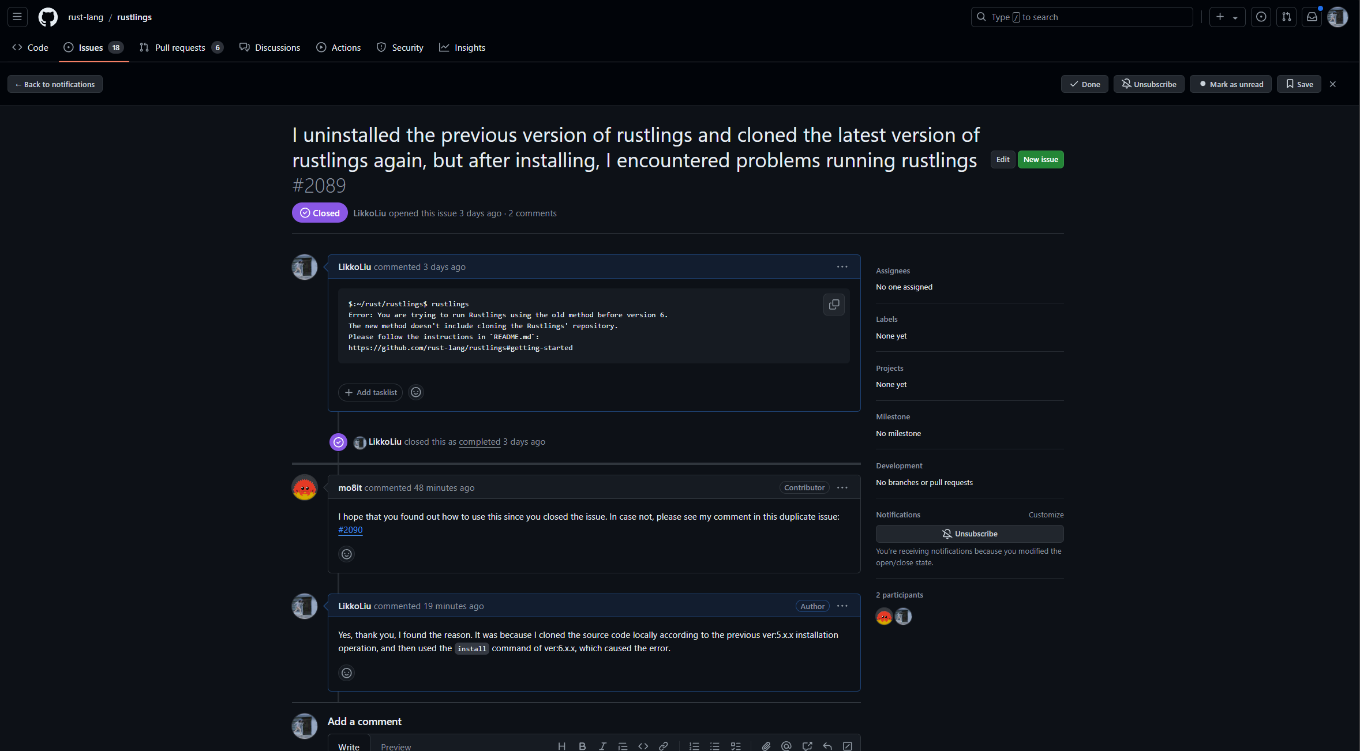Open pull requests shortcut icon in header

click(1287, 17)
